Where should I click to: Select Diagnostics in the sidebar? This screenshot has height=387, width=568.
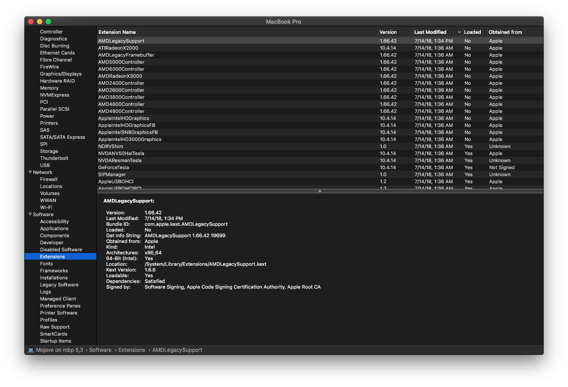pos(54,39)
